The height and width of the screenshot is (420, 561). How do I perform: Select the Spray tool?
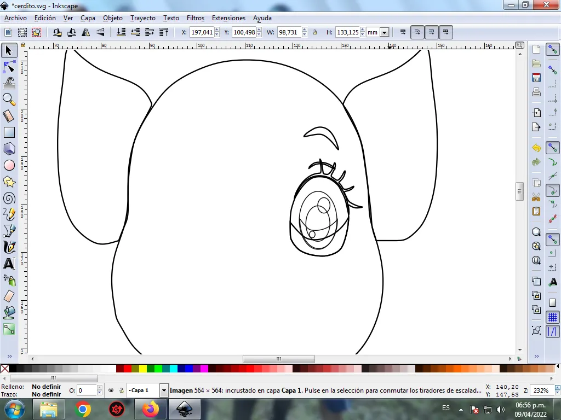tap(9, 281)
